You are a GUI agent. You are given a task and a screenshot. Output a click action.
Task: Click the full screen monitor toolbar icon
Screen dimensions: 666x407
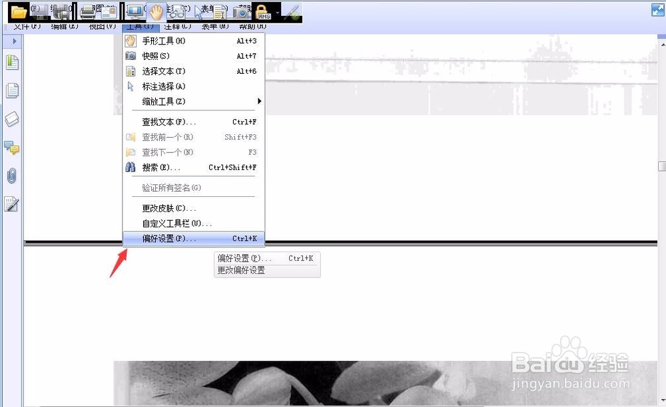click(x=135, y=12)
